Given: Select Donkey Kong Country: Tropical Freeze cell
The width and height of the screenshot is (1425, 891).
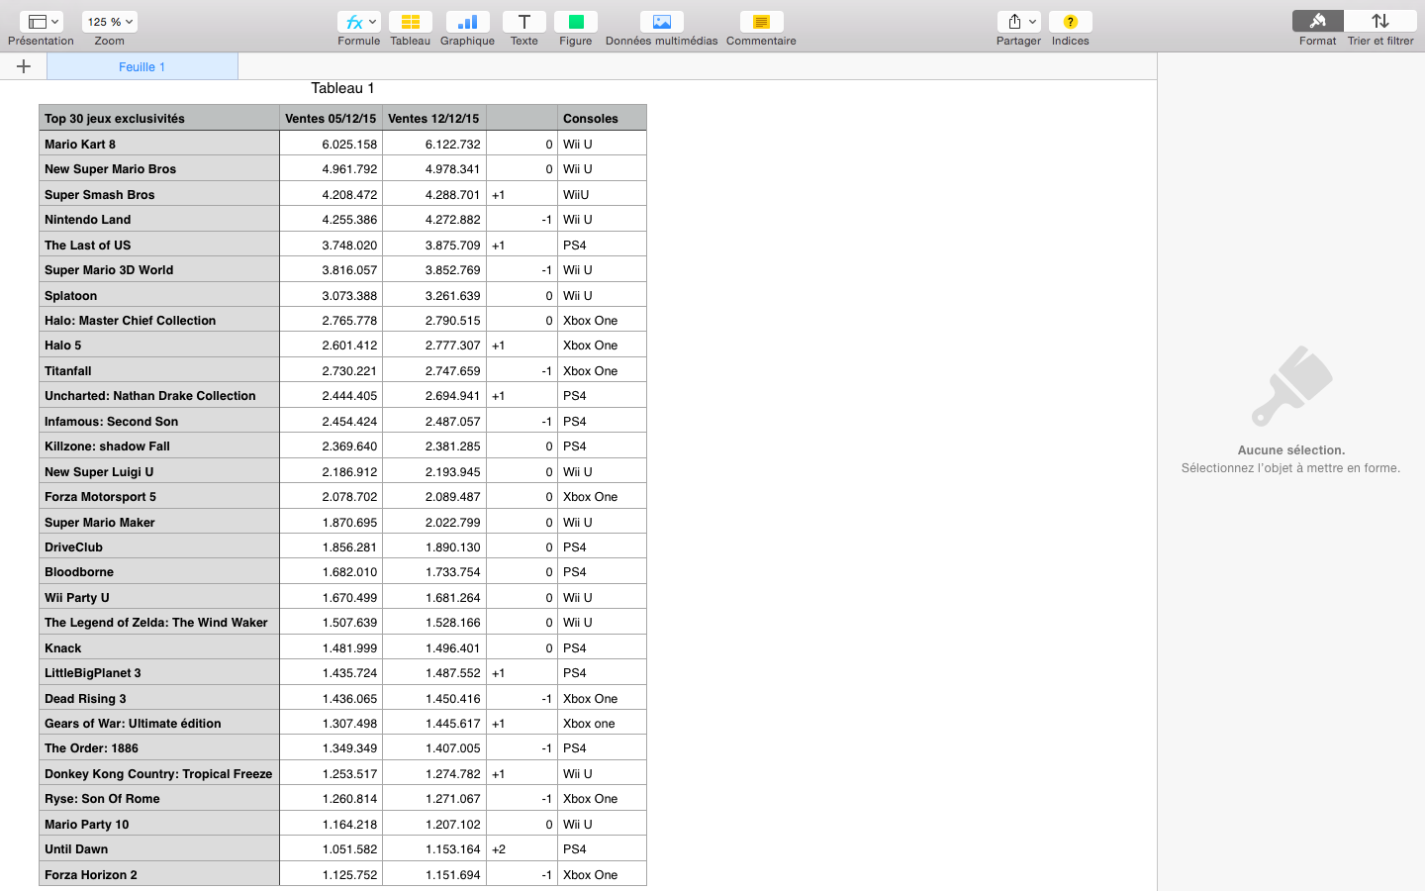Looking at the screenshot, I should tap(159, 773).
